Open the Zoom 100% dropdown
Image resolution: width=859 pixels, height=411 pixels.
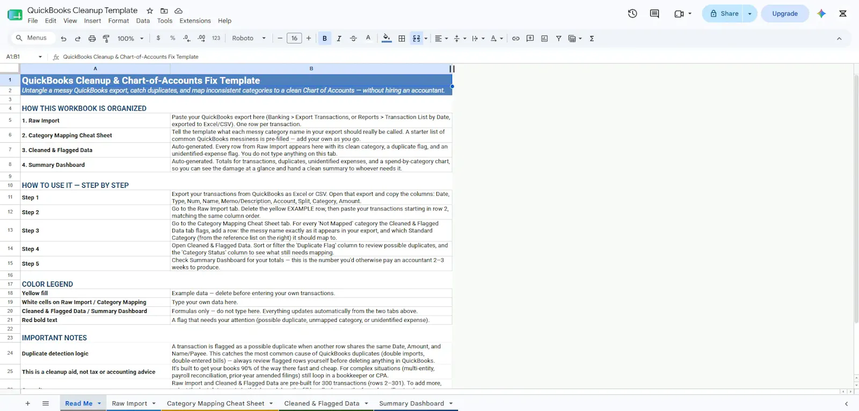[x=130, y=39]
